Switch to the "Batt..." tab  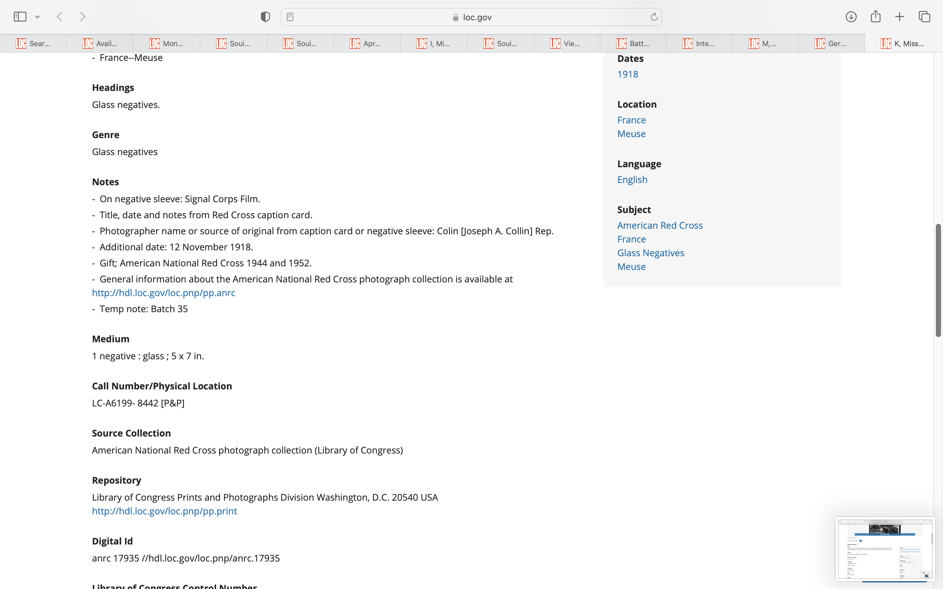pos(633,44)
